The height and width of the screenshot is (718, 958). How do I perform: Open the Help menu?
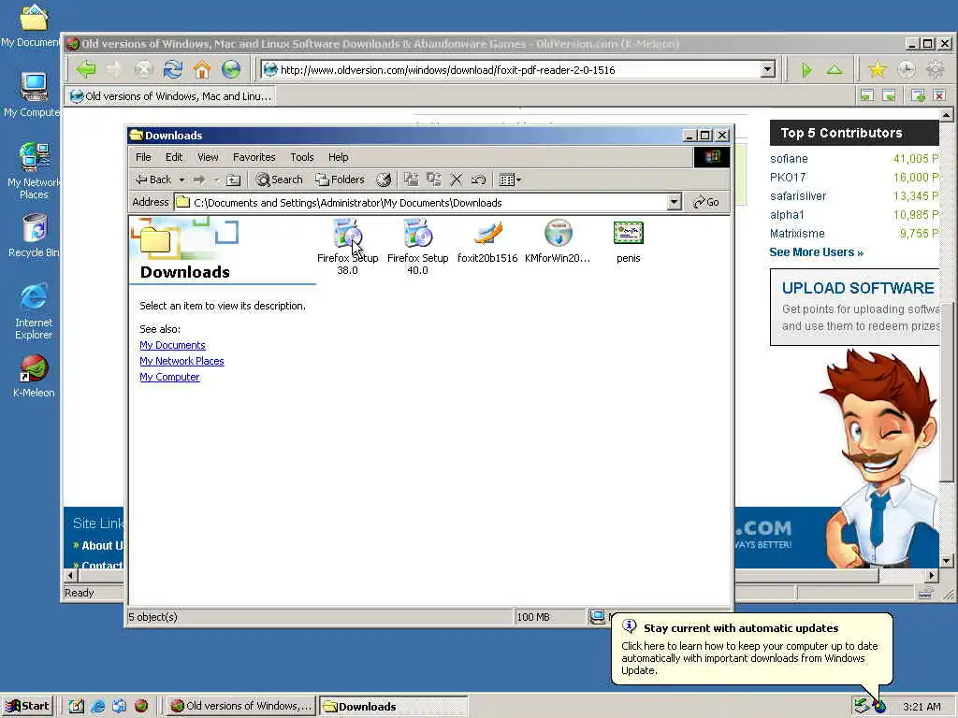point(338,157)
